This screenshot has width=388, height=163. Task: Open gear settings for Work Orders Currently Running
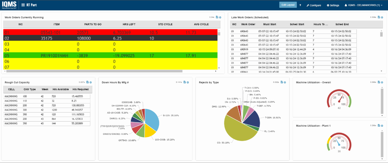(x=220, y=17)
